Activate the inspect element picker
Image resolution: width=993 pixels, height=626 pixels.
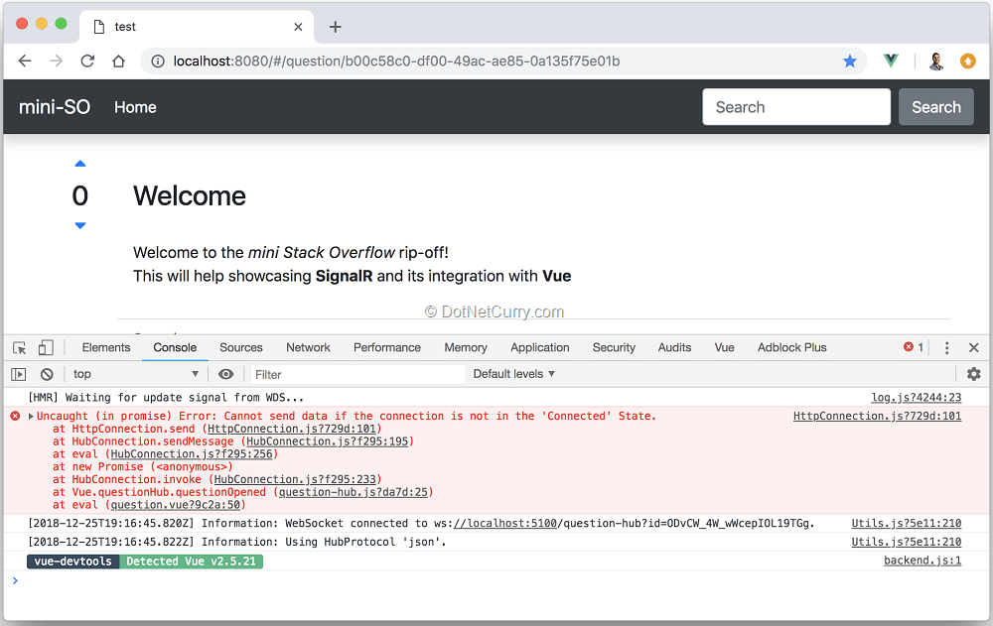[20, 347]
